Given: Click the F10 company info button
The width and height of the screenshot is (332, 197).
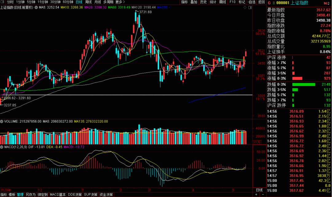Looking at the screenshot, I should coord(232,2).
